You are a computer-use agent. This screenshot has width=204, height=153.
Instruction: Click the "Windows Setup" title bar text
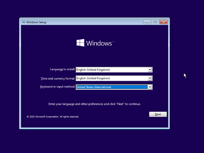(36, 22)
